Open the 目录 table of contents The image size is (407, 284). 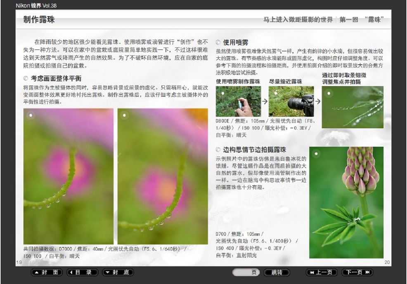click(x=83, y=272)
